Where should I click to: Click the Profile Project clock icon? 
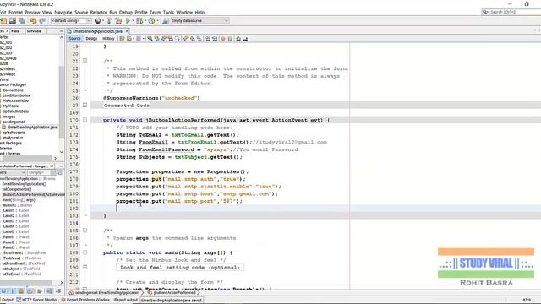151,21
